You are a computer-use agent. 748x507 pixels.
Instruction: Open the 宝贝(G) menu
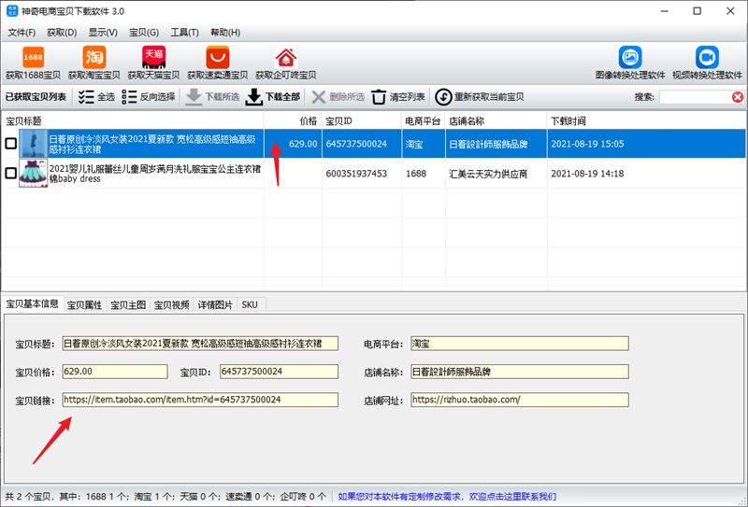[x=144, y=33]
